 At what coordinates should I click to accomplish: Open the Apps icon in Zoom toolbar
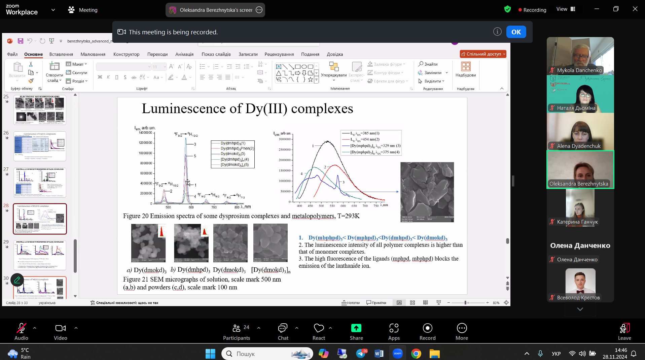394,328
